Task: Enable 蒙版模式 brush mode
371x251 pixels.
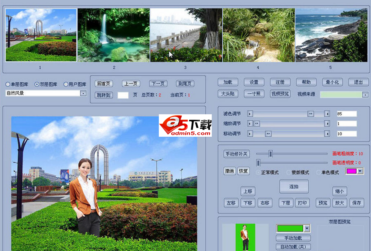Action: pos(289,172)
